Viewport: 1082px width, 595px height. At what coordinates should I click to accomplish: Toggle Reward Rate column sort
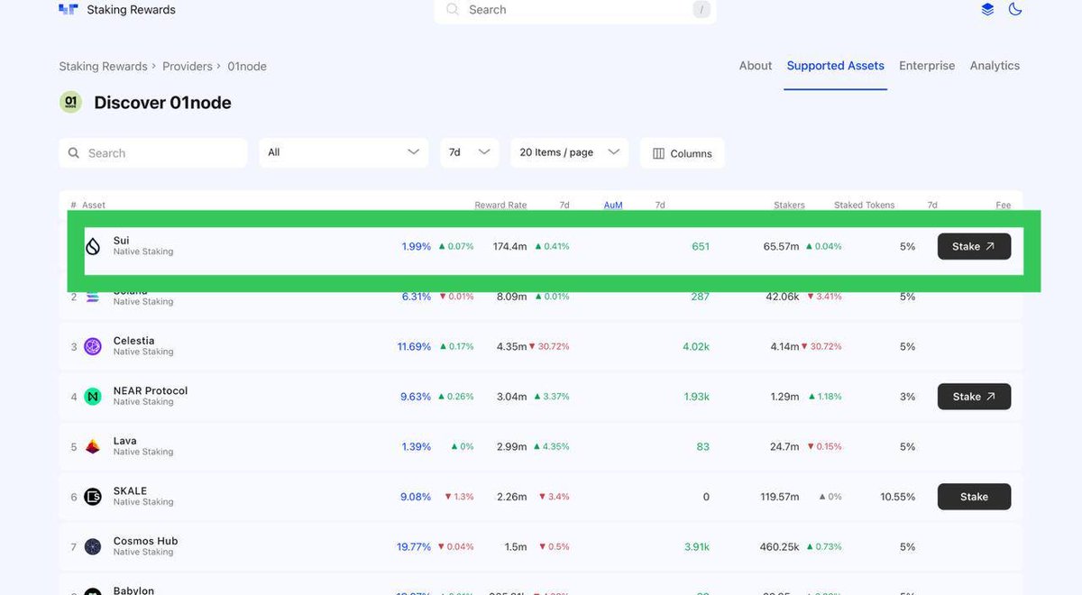tap(500, 205)
